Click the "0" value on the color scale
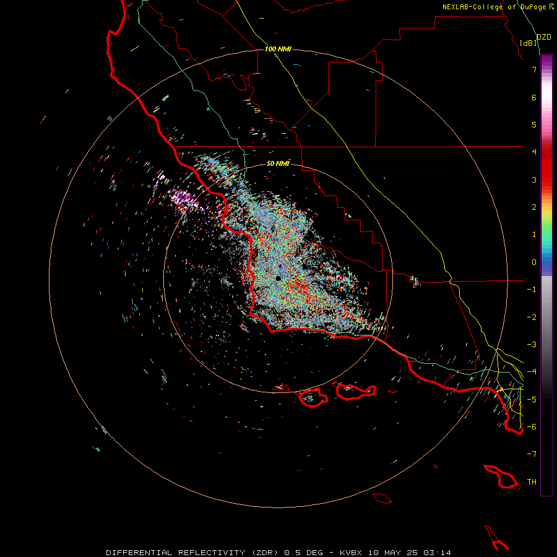 click(534, 262)
